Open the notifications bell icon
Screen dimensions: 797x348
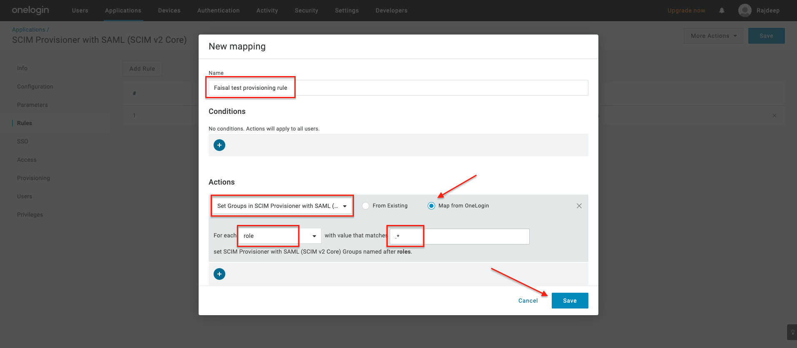pos(722,10)
